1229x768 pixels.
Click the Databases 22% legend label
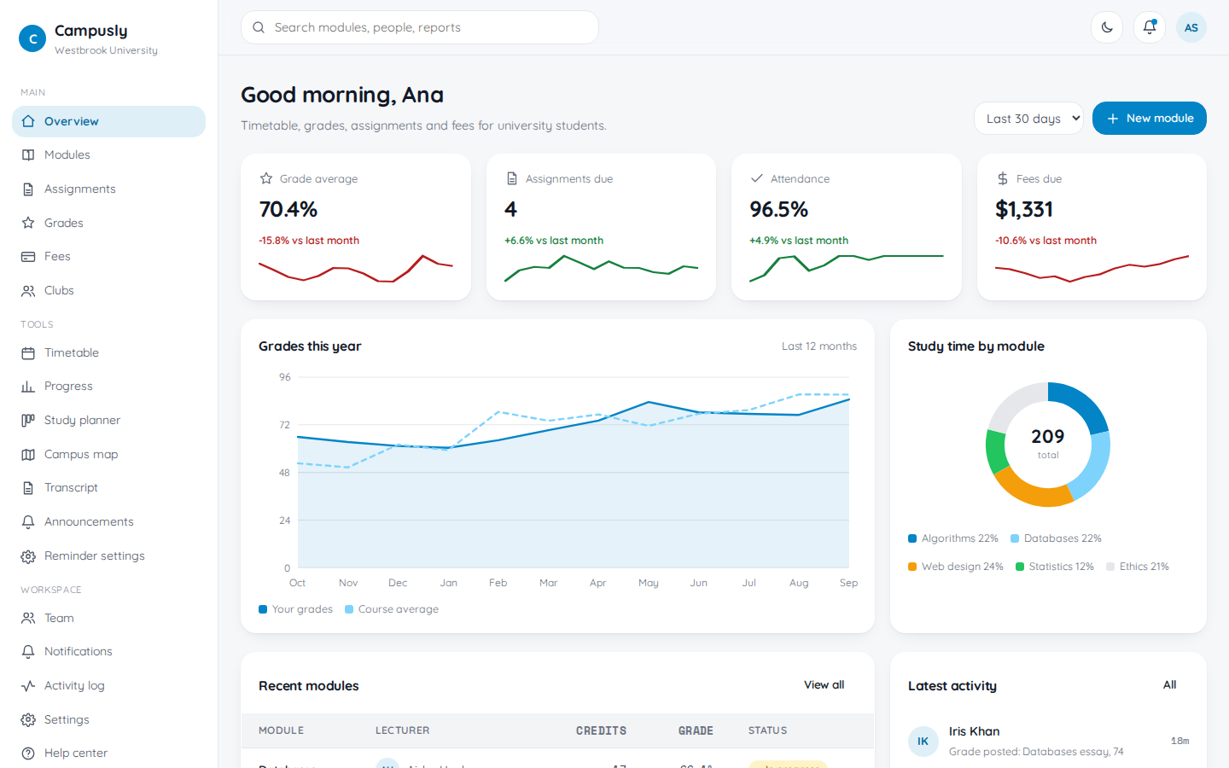click(1063, 538)
